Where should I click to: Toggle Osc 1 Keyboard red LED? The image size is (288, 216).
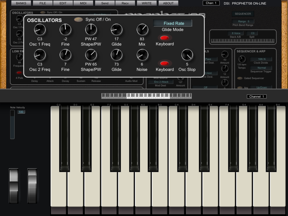pos(164,38)
